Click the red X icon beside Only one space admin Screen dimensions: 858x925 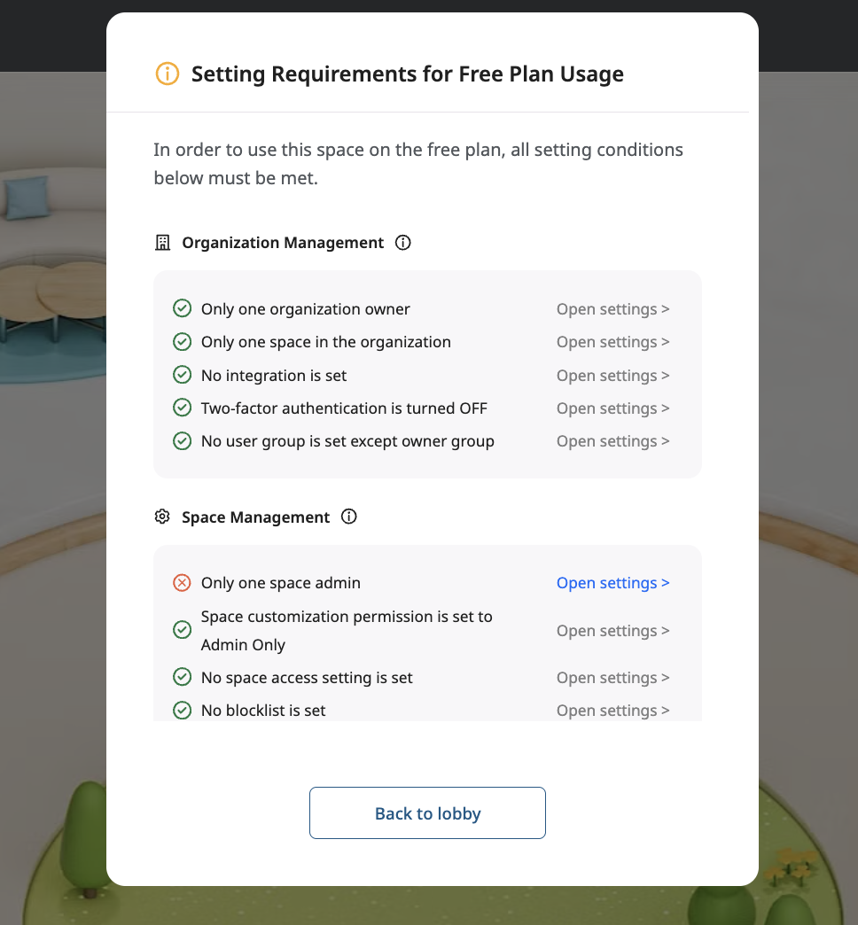[x=182, y=583]
